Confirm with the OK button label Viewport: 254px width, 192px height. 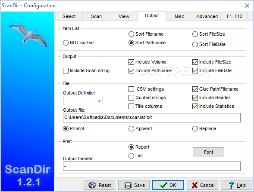pyautogui.click(x=172, y=185)
